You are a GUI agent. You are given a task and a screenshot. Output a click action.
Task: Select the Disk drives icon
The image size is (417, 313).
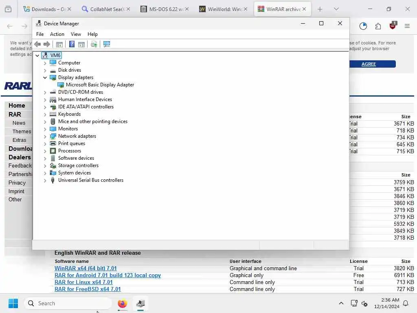[53, 70]
